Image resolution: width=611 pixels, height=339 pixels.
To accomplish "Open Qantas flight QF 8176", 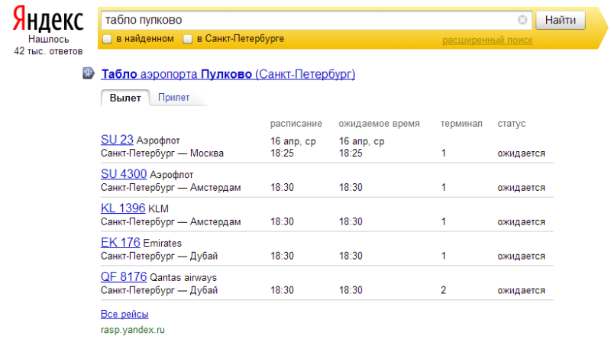I will pos(124,276).
